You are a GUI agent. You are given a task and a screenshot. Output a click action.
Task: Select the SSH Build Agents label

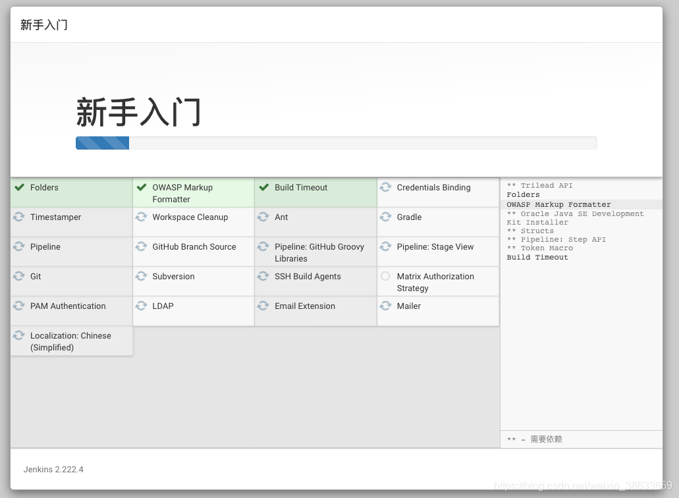pos(308,276)
